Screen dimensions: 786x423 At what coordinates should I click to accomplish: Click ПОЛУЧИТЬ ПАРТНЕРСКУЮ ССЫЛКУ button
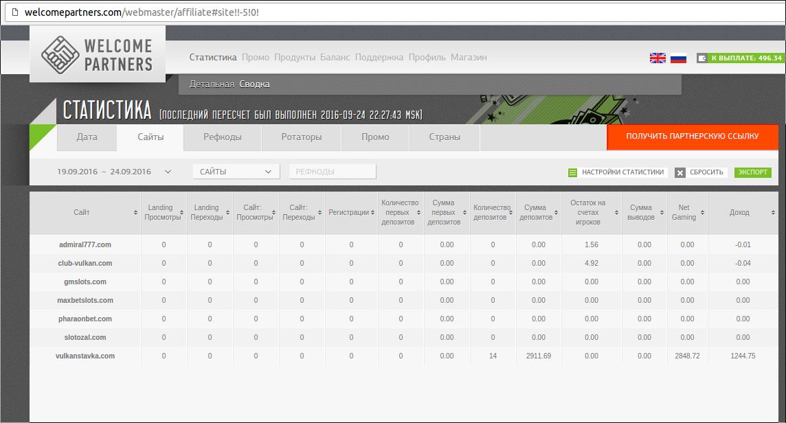coord(693,137)
